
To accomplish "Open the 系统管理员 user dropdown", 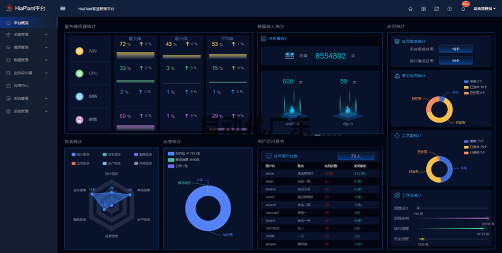I will coord(485,9).
